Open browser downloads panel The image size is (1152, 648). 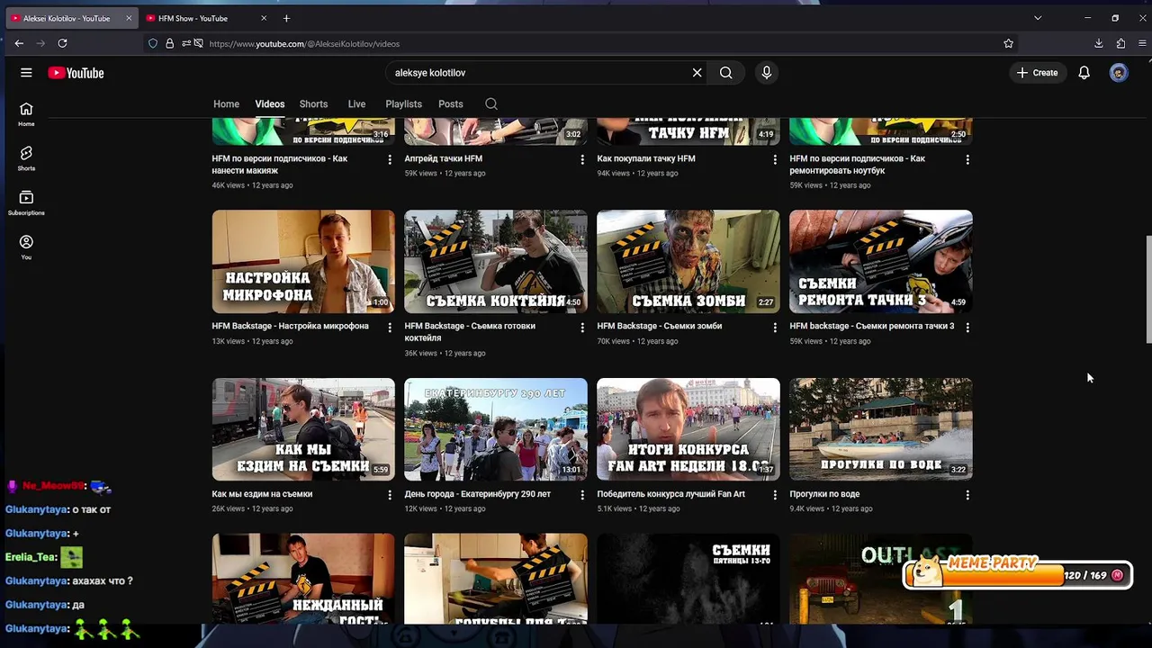pos(1098,43)
